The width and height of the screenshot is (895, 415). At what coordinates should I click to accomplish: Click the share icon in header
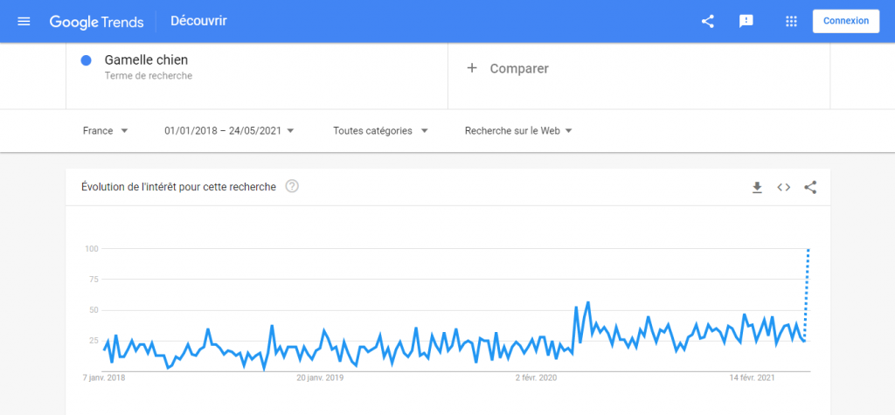click(708, 21)
